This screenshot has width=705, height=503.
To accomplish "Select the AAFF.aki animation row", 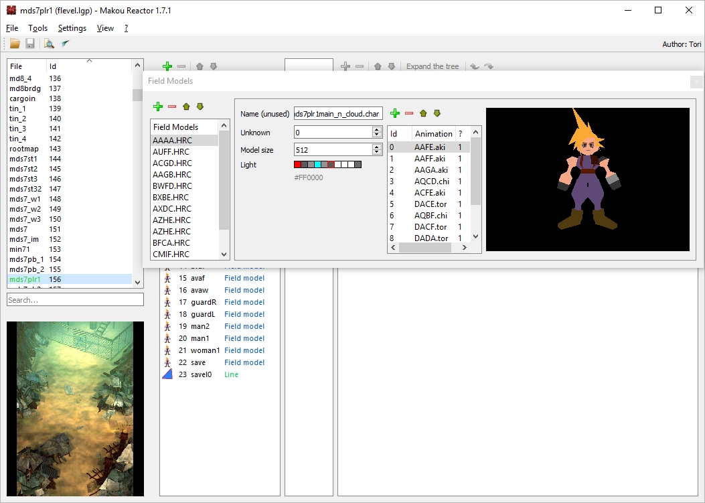I will (x=428, y=158).
